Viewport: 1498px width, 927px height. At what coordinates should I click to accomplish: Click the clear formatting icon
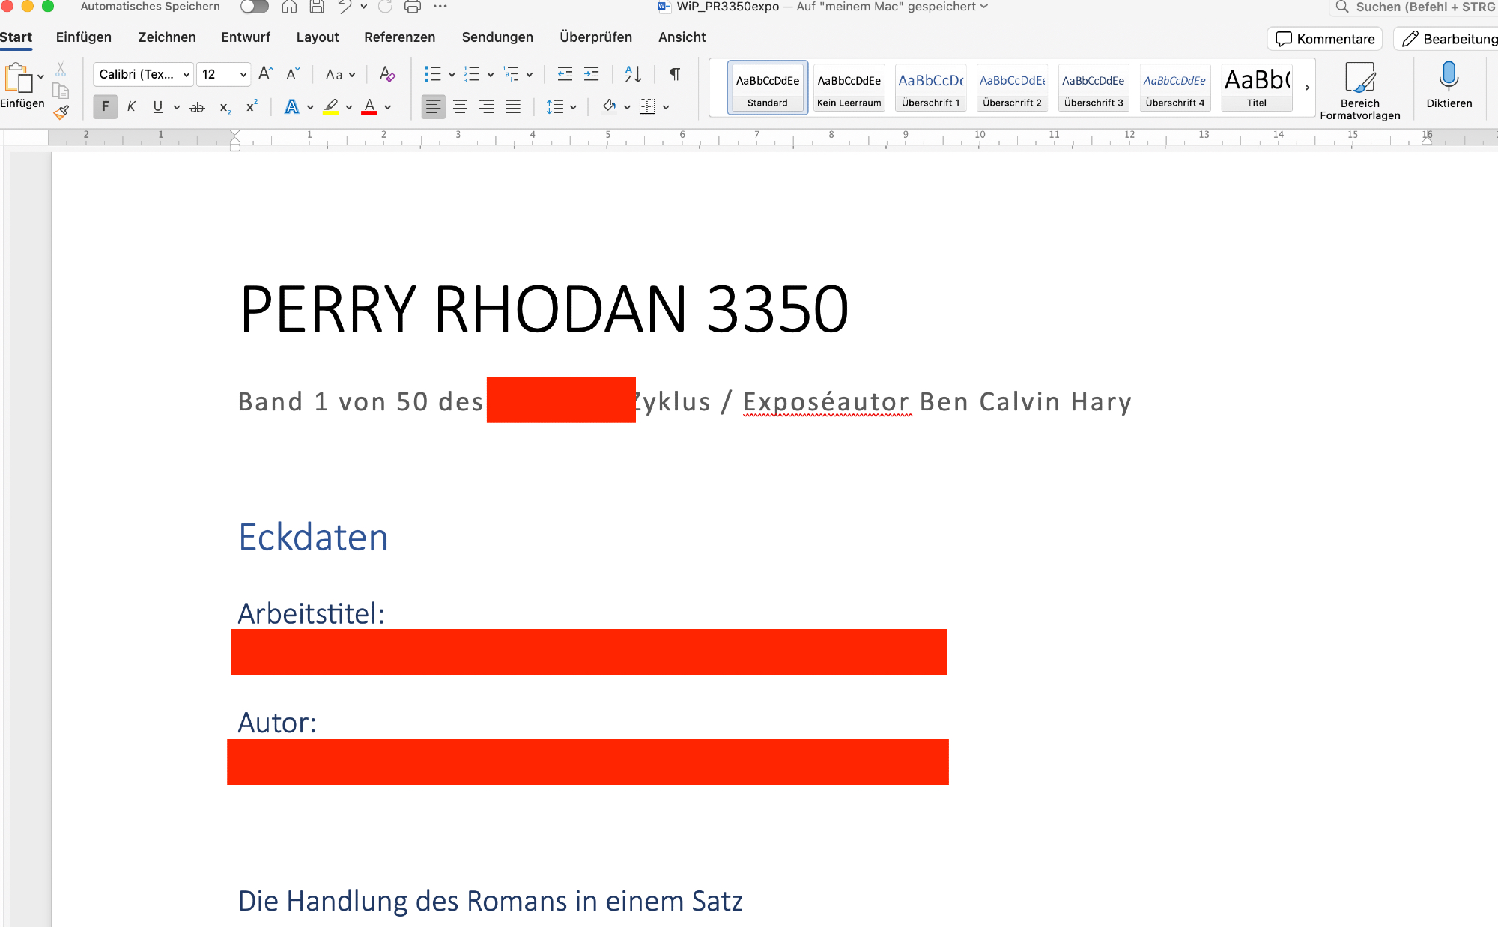click(x=386, y=74)
